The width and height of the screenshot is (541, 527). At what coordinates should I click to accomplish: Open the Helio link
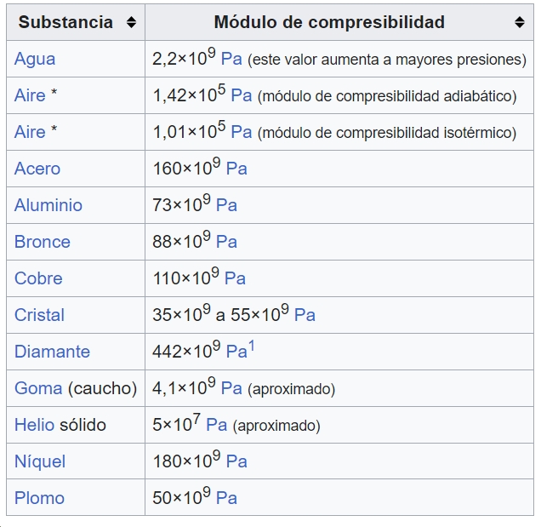(35, 425)
